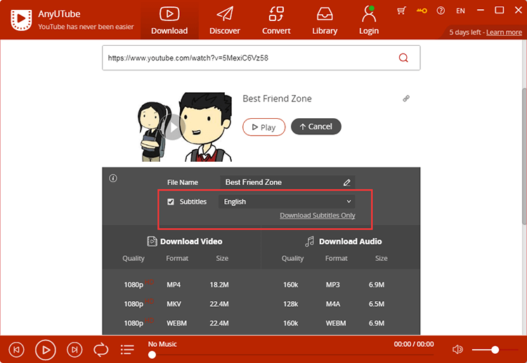Click the magnifier search icon
Screen dimensions: 527x363
tap(403, 58)
